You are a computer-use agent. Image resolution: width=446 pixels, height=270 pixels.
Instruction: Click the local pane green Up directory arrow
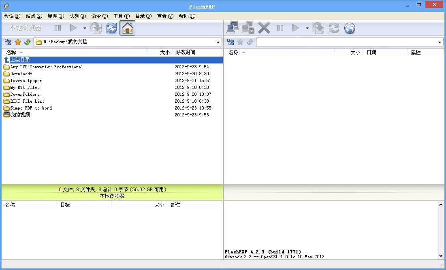(x=27, y=42)
